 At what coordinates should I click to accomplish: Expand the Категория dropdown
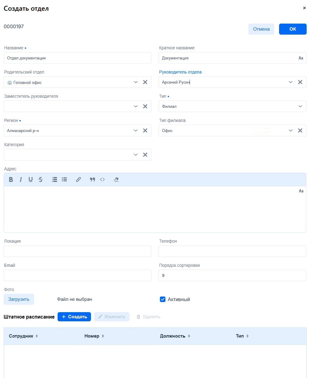(x=136, y=155)
